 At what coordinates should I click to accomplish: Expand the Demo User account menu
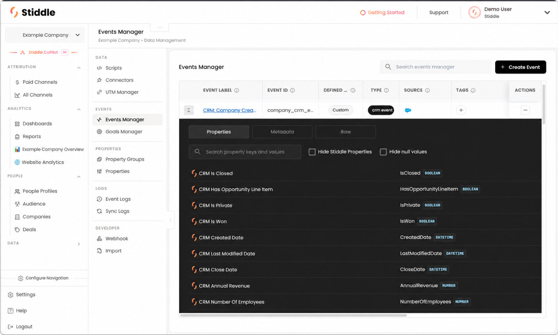pos(547,12)
